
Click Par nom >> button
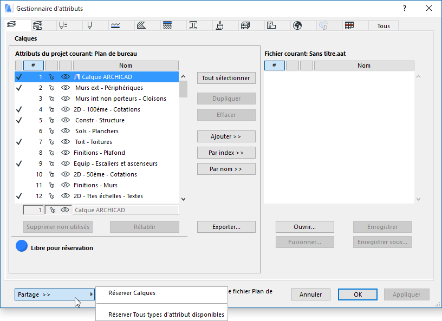[x=226, y=169]
